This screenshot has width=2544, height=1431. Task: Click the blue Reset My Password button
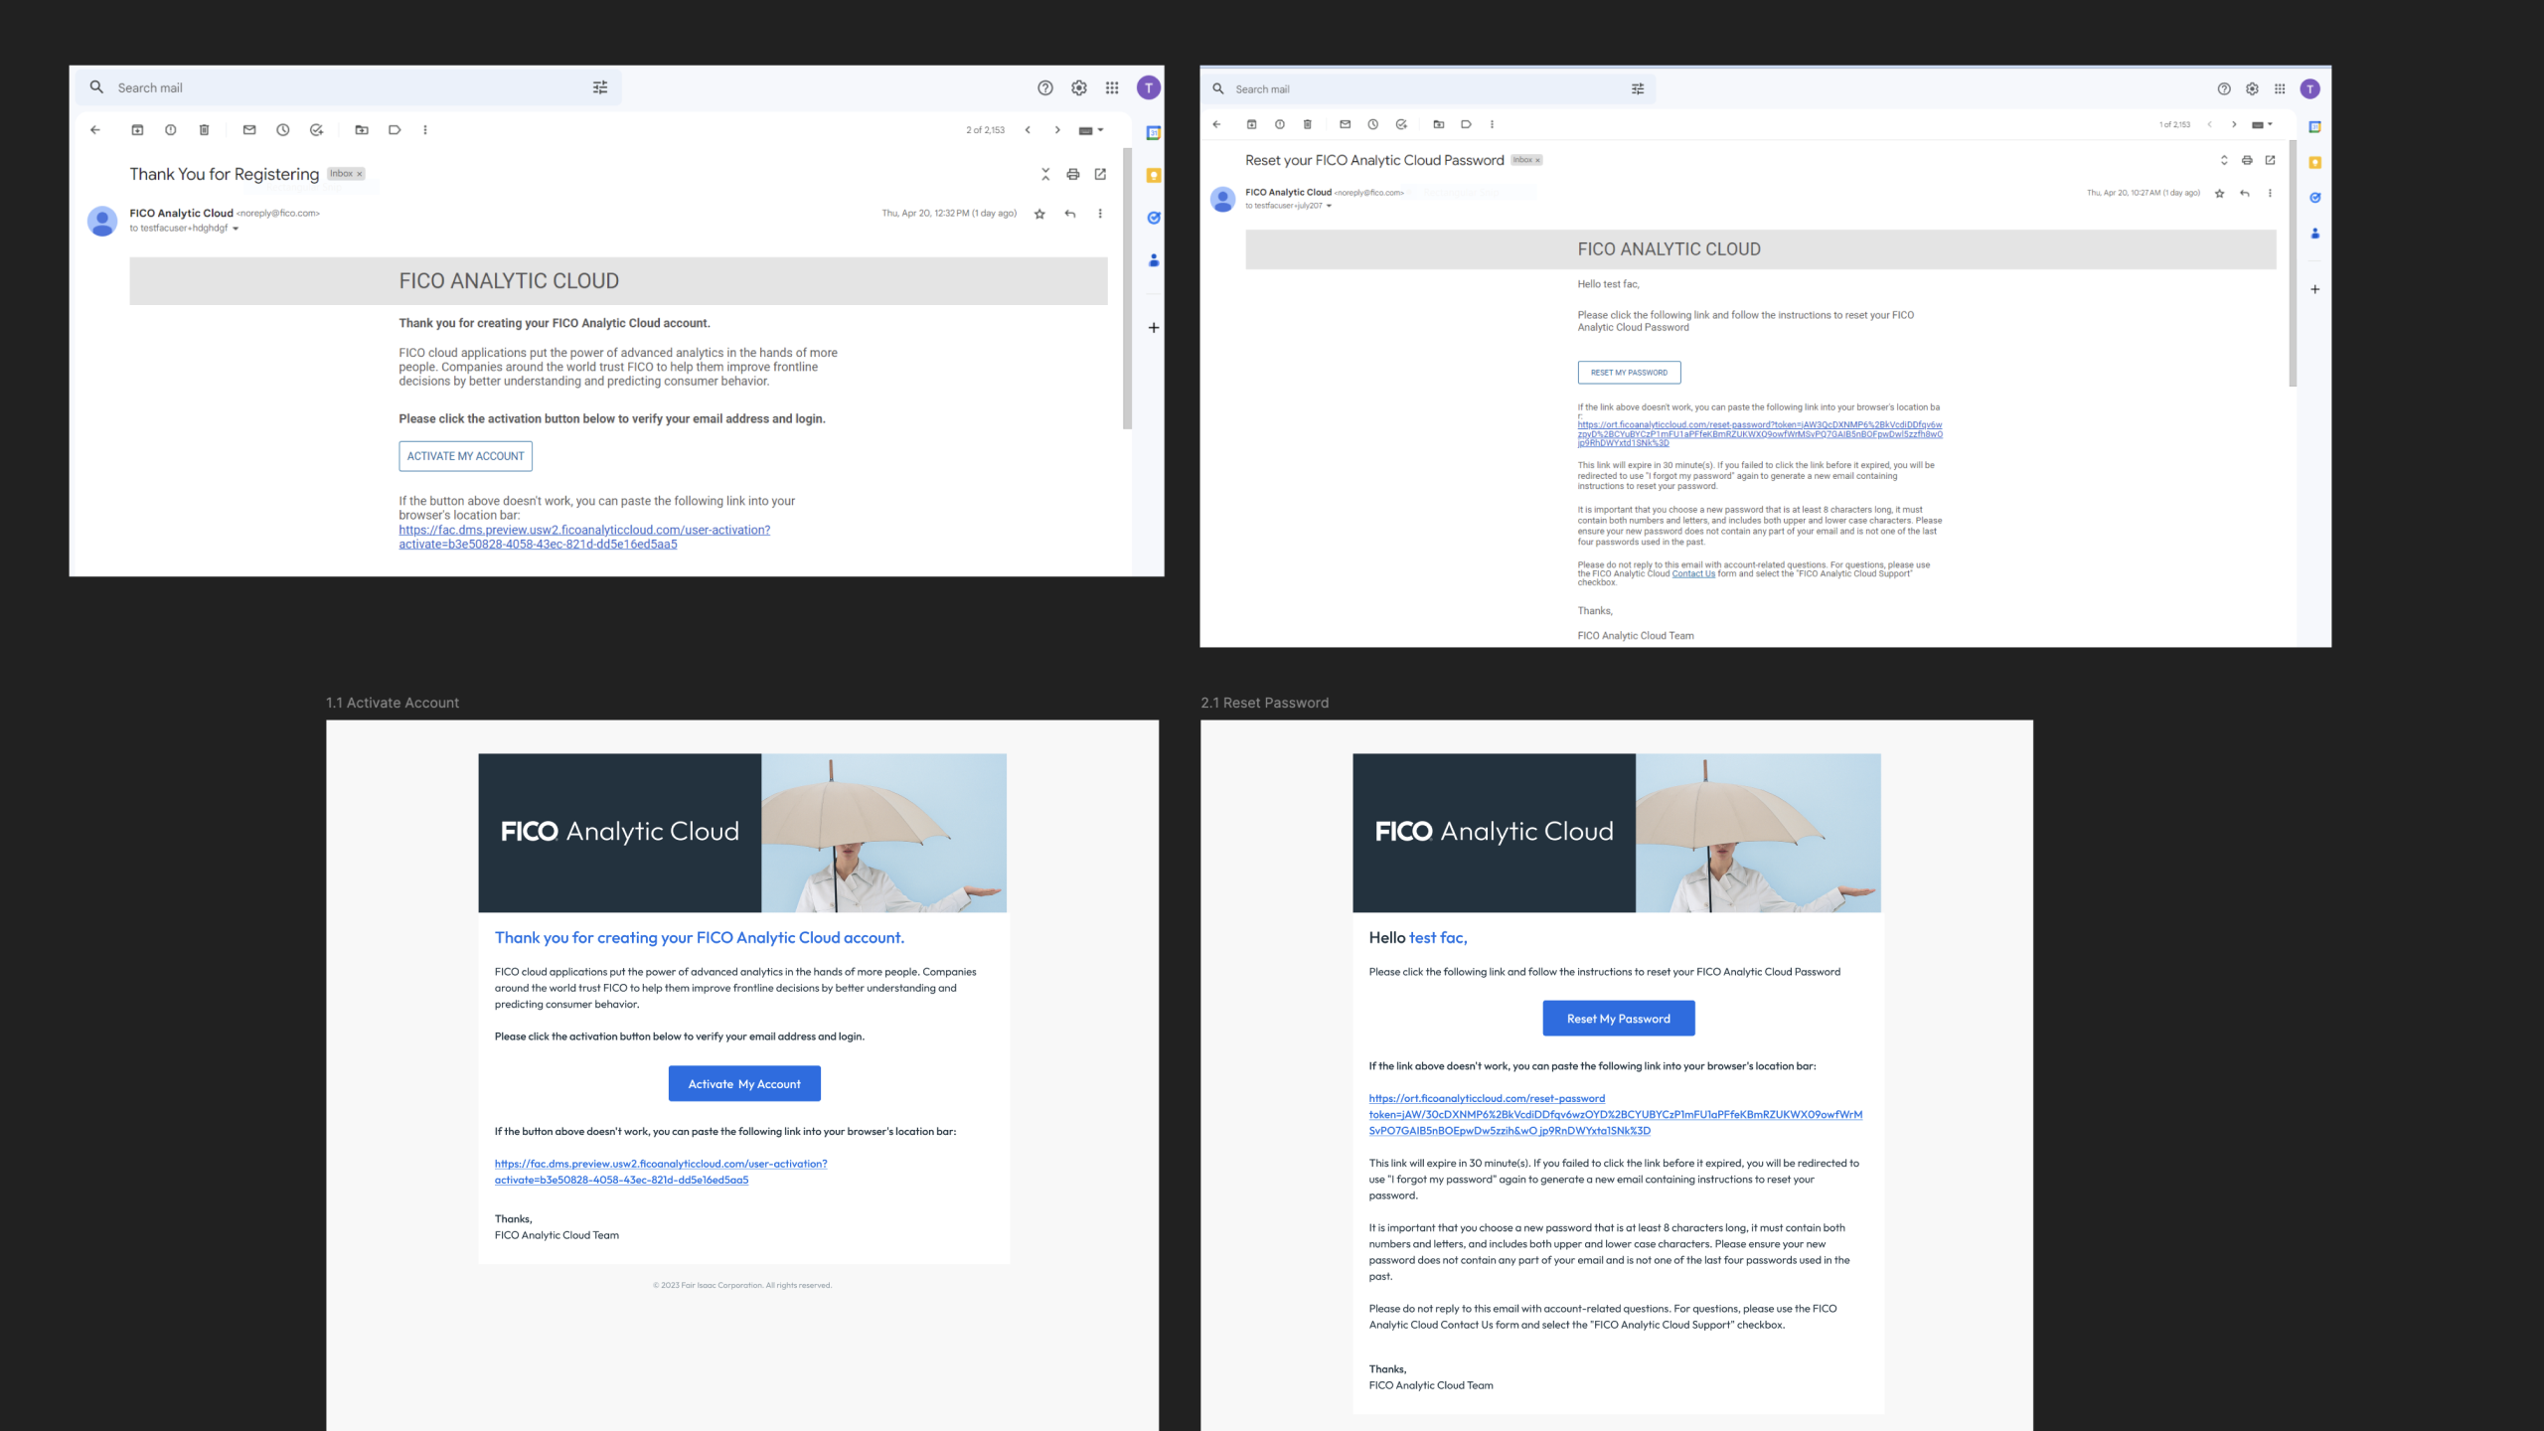pos(1618,1018)
